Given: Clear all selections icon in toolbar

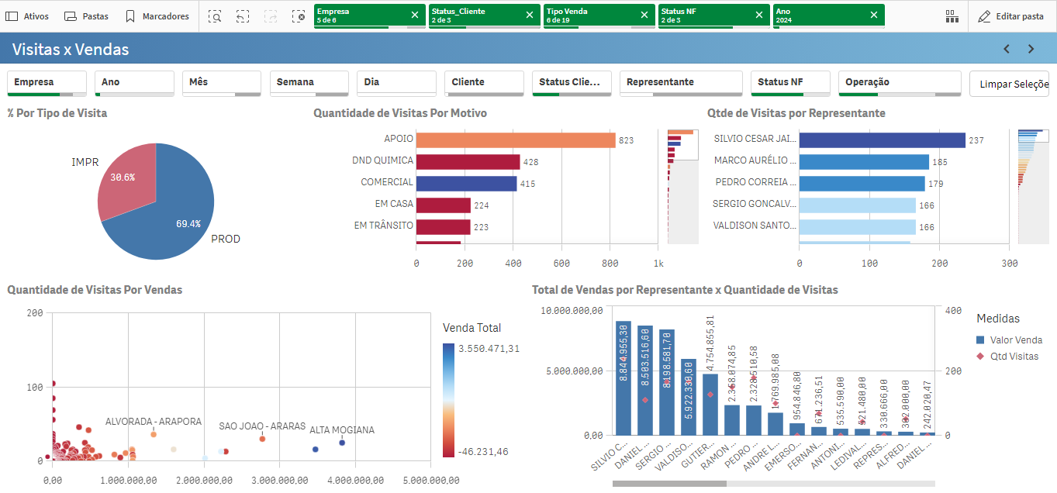Looking at the screenshot, I should coord(299,16).
